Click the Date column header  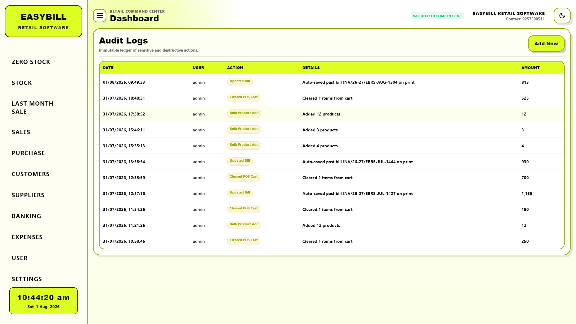108,68
